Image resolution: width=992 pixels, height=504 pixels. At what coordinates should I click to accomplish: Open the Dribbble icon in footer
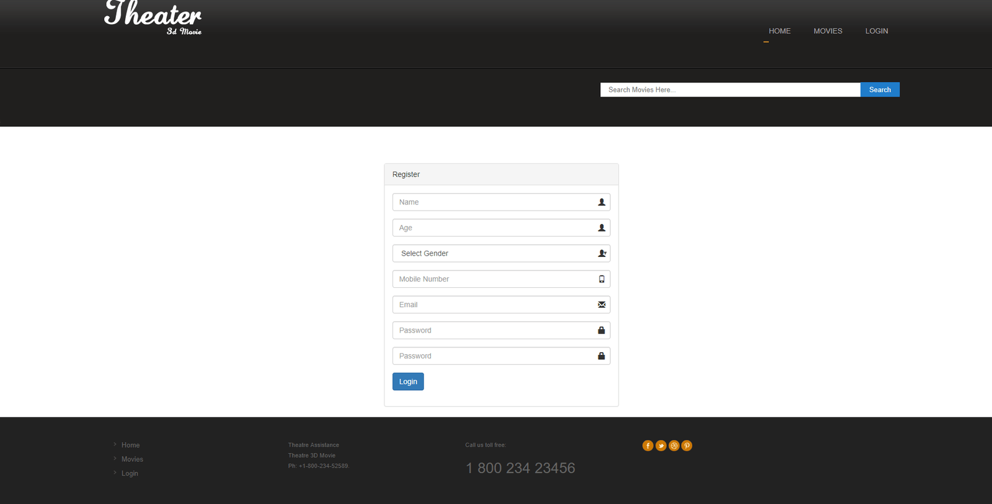coord(674,446)
